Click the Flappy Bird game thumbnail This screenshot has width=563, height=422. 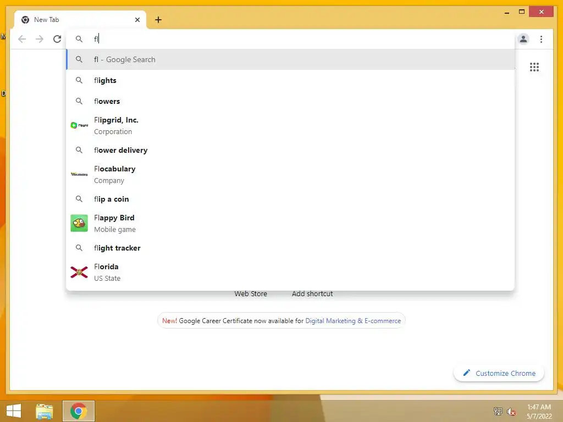(79, 223)
